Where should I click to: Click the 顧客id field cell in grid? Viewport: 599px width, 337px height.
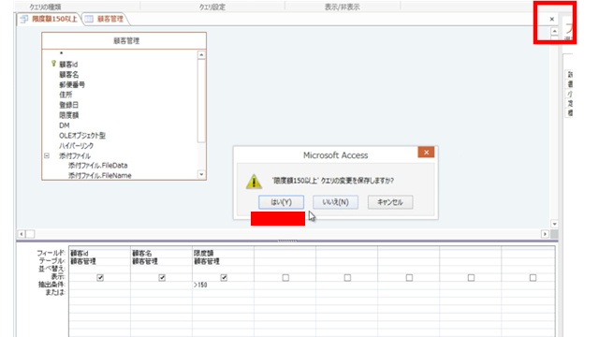click(x=100, y=253)
